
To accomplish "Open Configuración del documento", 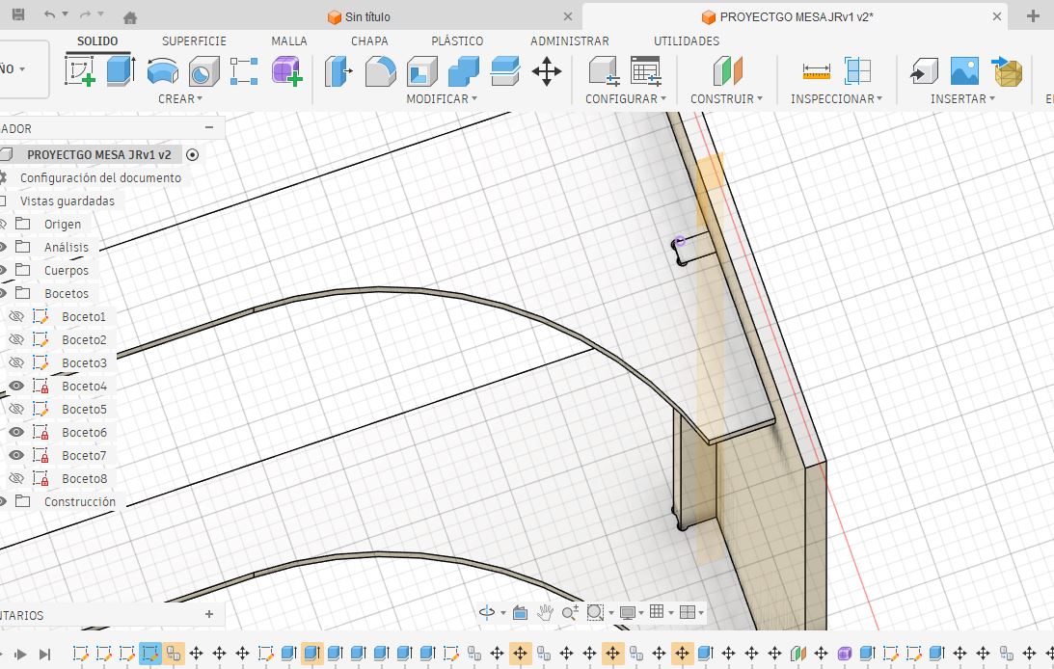I will click(x=100, y=177).
